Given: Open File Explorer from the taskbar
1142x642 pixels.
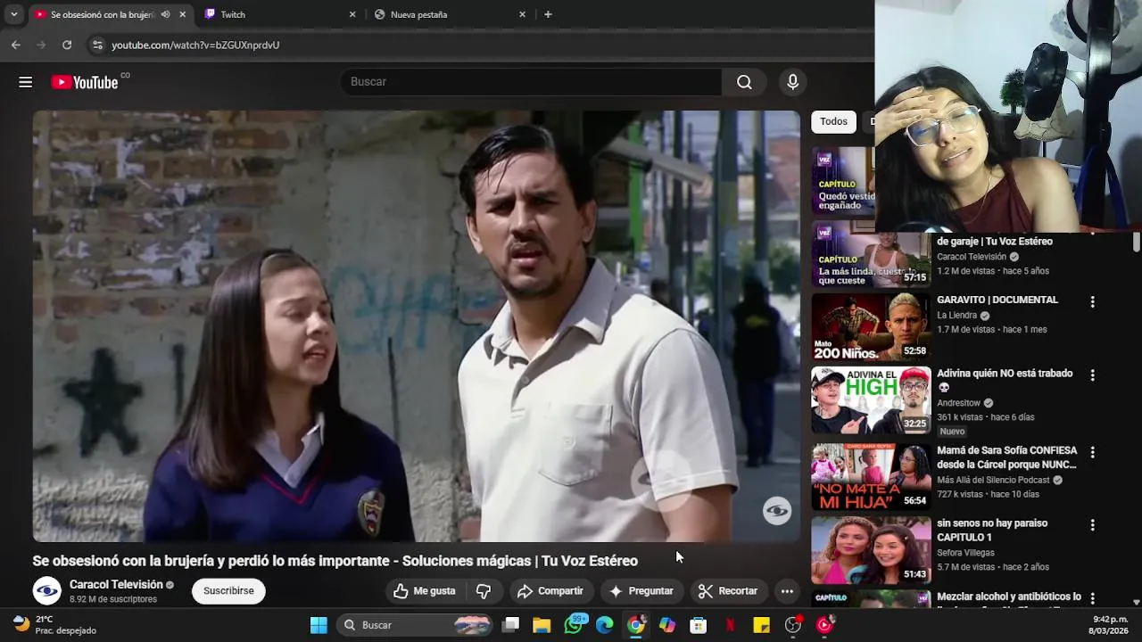Looking at the screenshot, I should click(x=542, y=625).
